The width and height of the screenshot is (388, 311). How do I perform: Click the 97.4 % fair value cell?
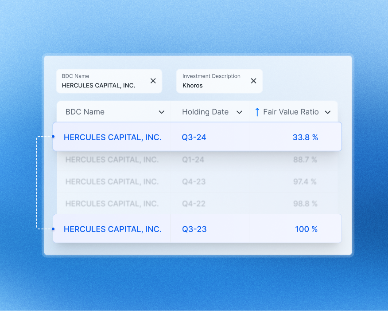pyautogui.click(x=305, y=181)
